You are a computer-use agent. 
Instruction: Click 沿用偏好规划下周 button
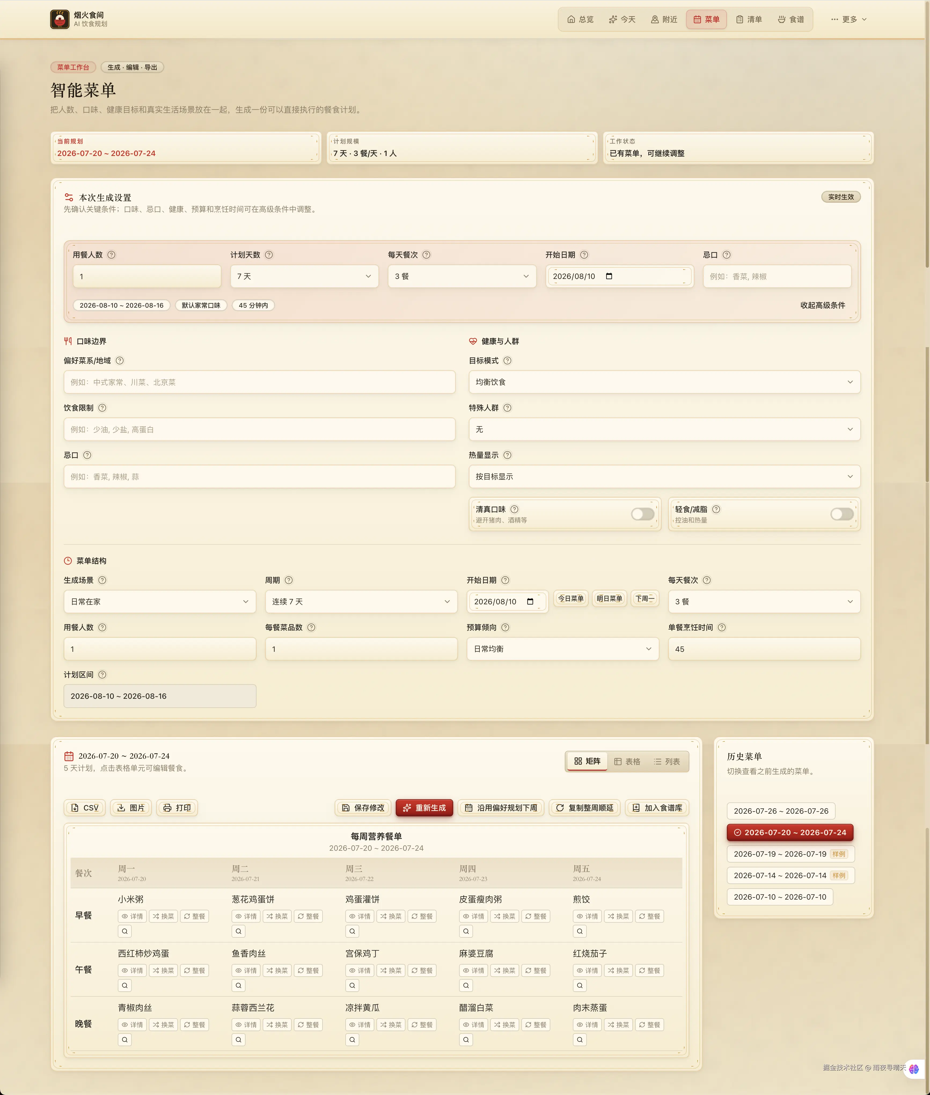point(501,808)
